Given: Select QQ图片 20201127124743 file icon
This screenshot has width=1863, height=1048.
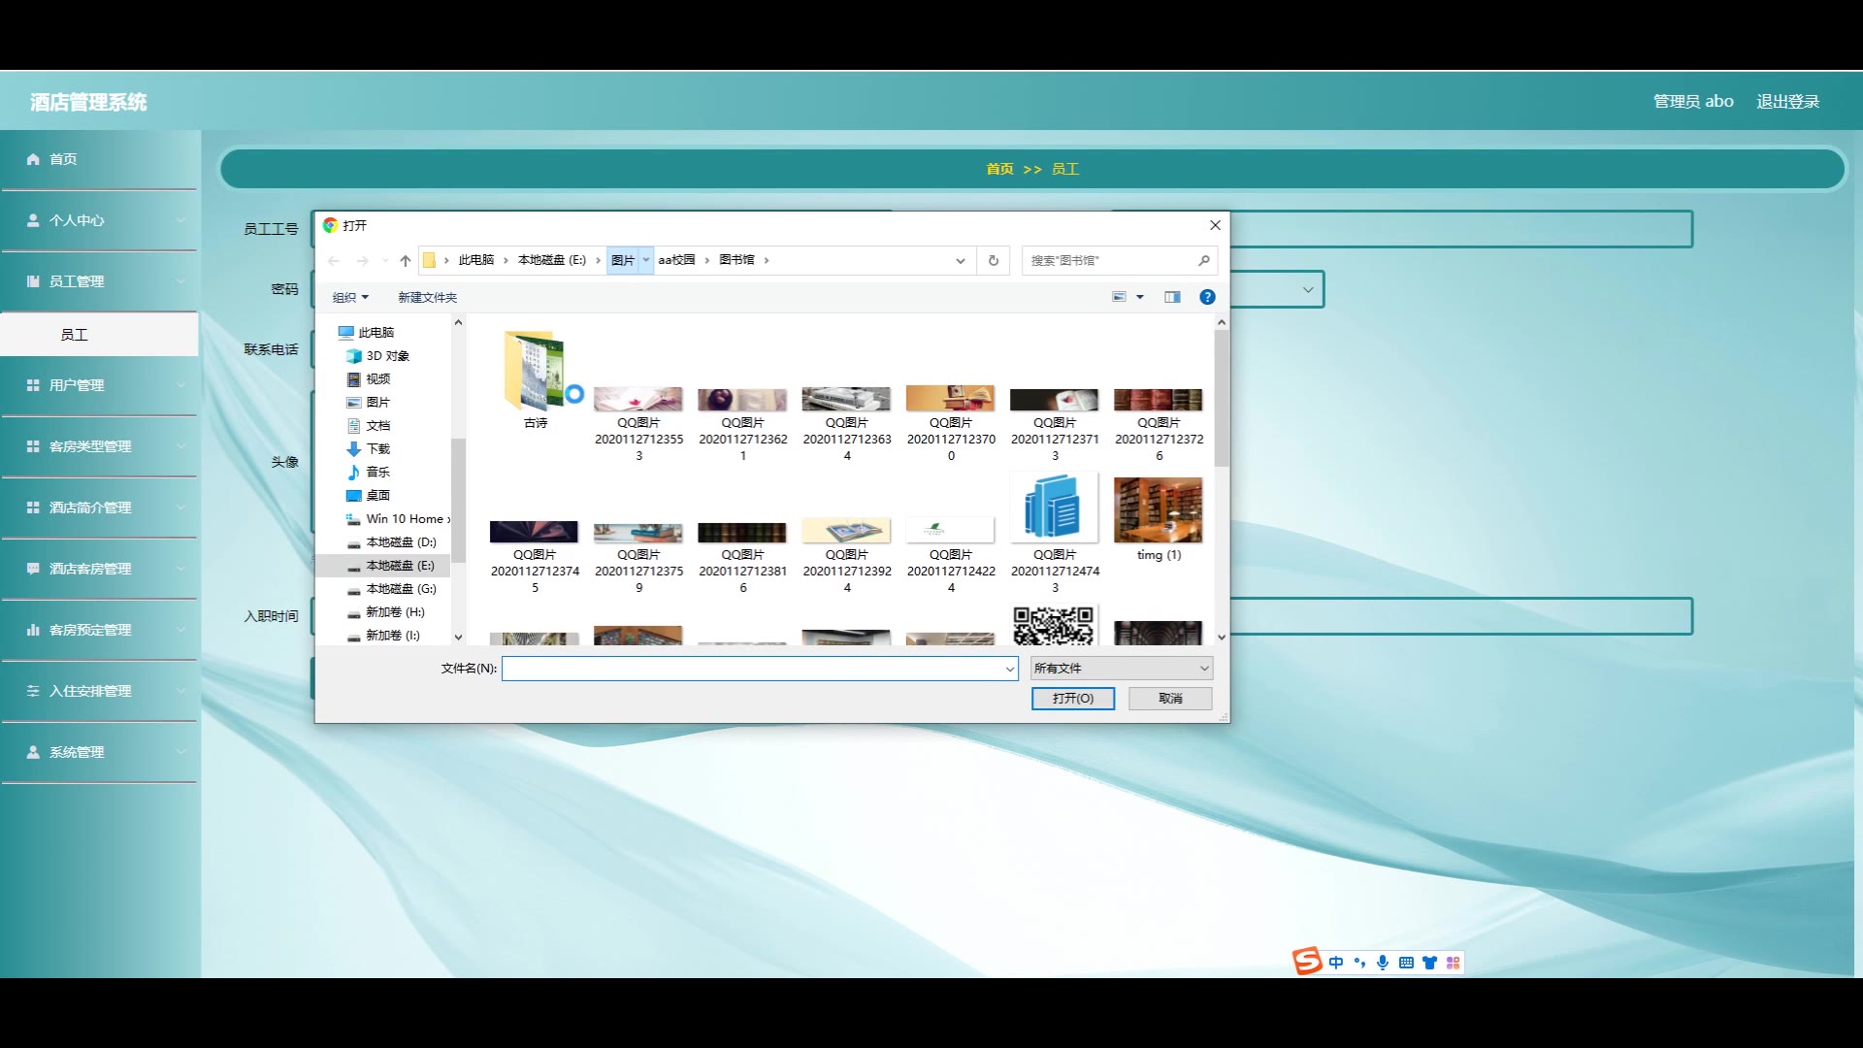Looking at the screenshot, I should pyautogui.click(x=1055, y=533).
